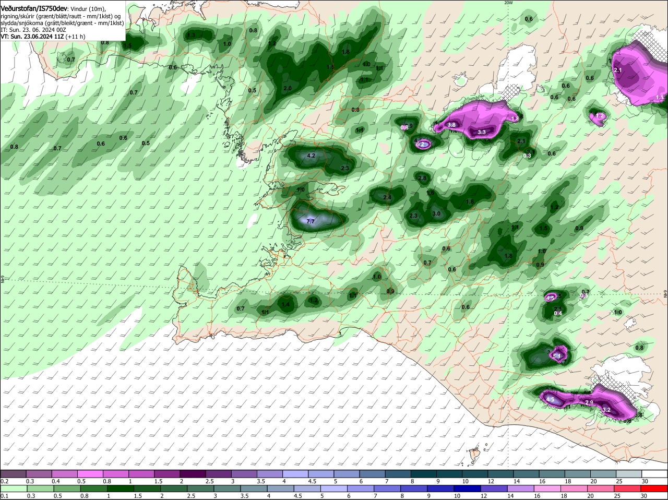Click the IT: Sun. 23. 06. 2024 00Z line
The width and height of the screenshot is (668, 500).
(x=33, y=30)
